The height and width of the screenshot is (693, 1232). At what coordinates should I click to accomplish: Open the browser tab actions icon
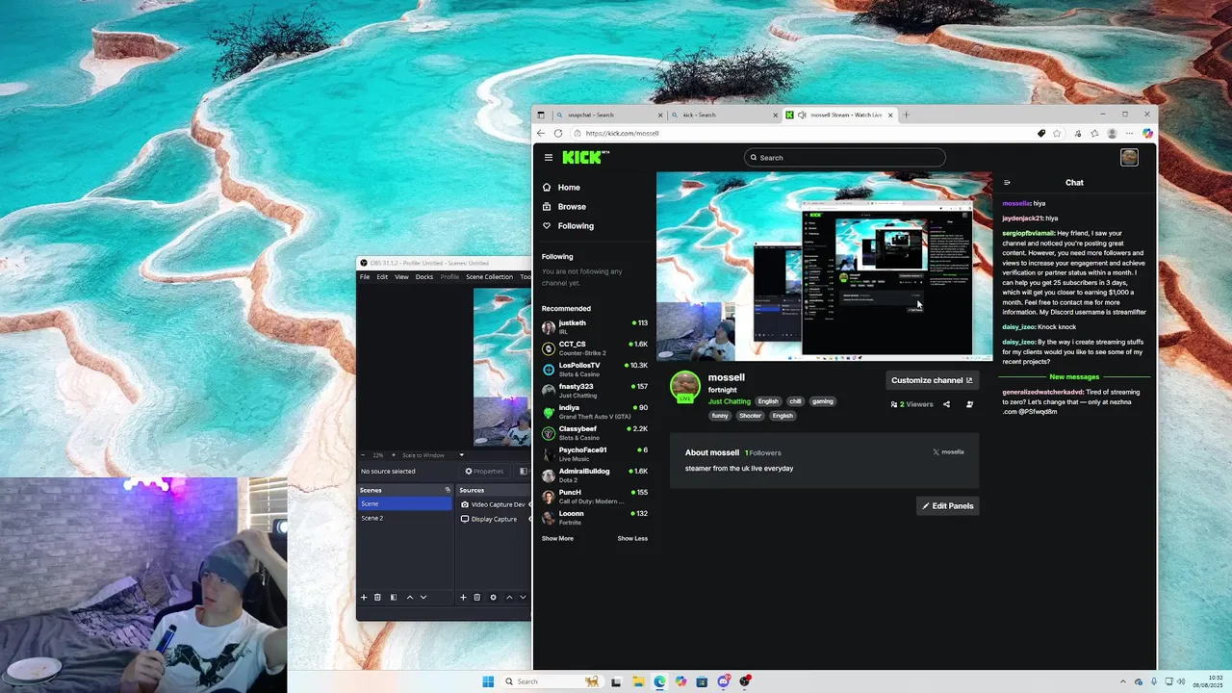pyautogui.click(x=541, y=115)
